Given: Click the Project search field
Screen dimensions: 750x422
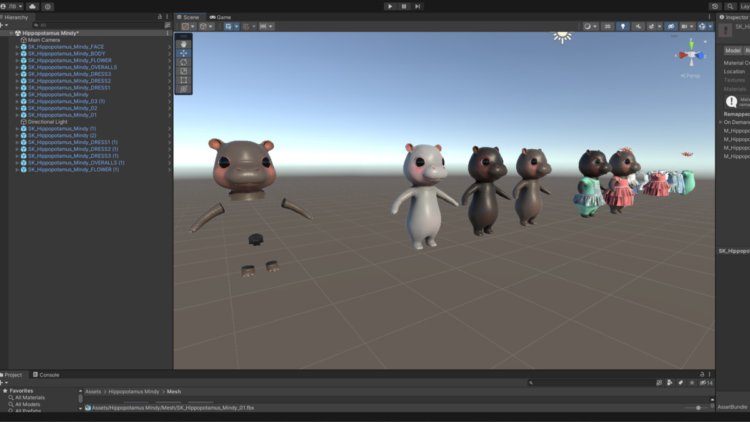Looking at the screenshot, I should tap(591, 383).
